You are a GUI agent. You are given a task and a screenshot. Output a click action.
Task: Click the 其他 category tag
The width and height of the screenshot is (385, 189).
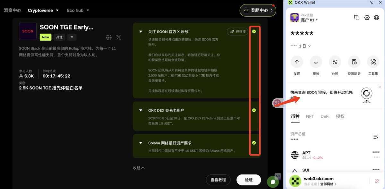(x=59, y=37)
